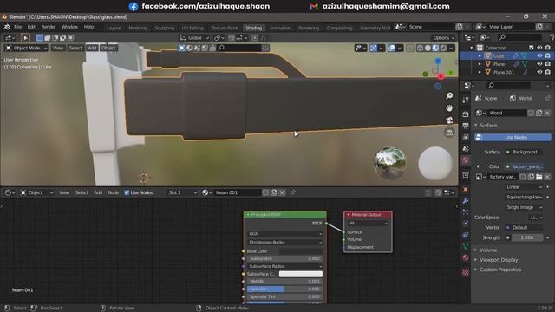Viewport: 555px width, 312px height.
Task: Hide the Cube object with eye icon
Action: 539,55
